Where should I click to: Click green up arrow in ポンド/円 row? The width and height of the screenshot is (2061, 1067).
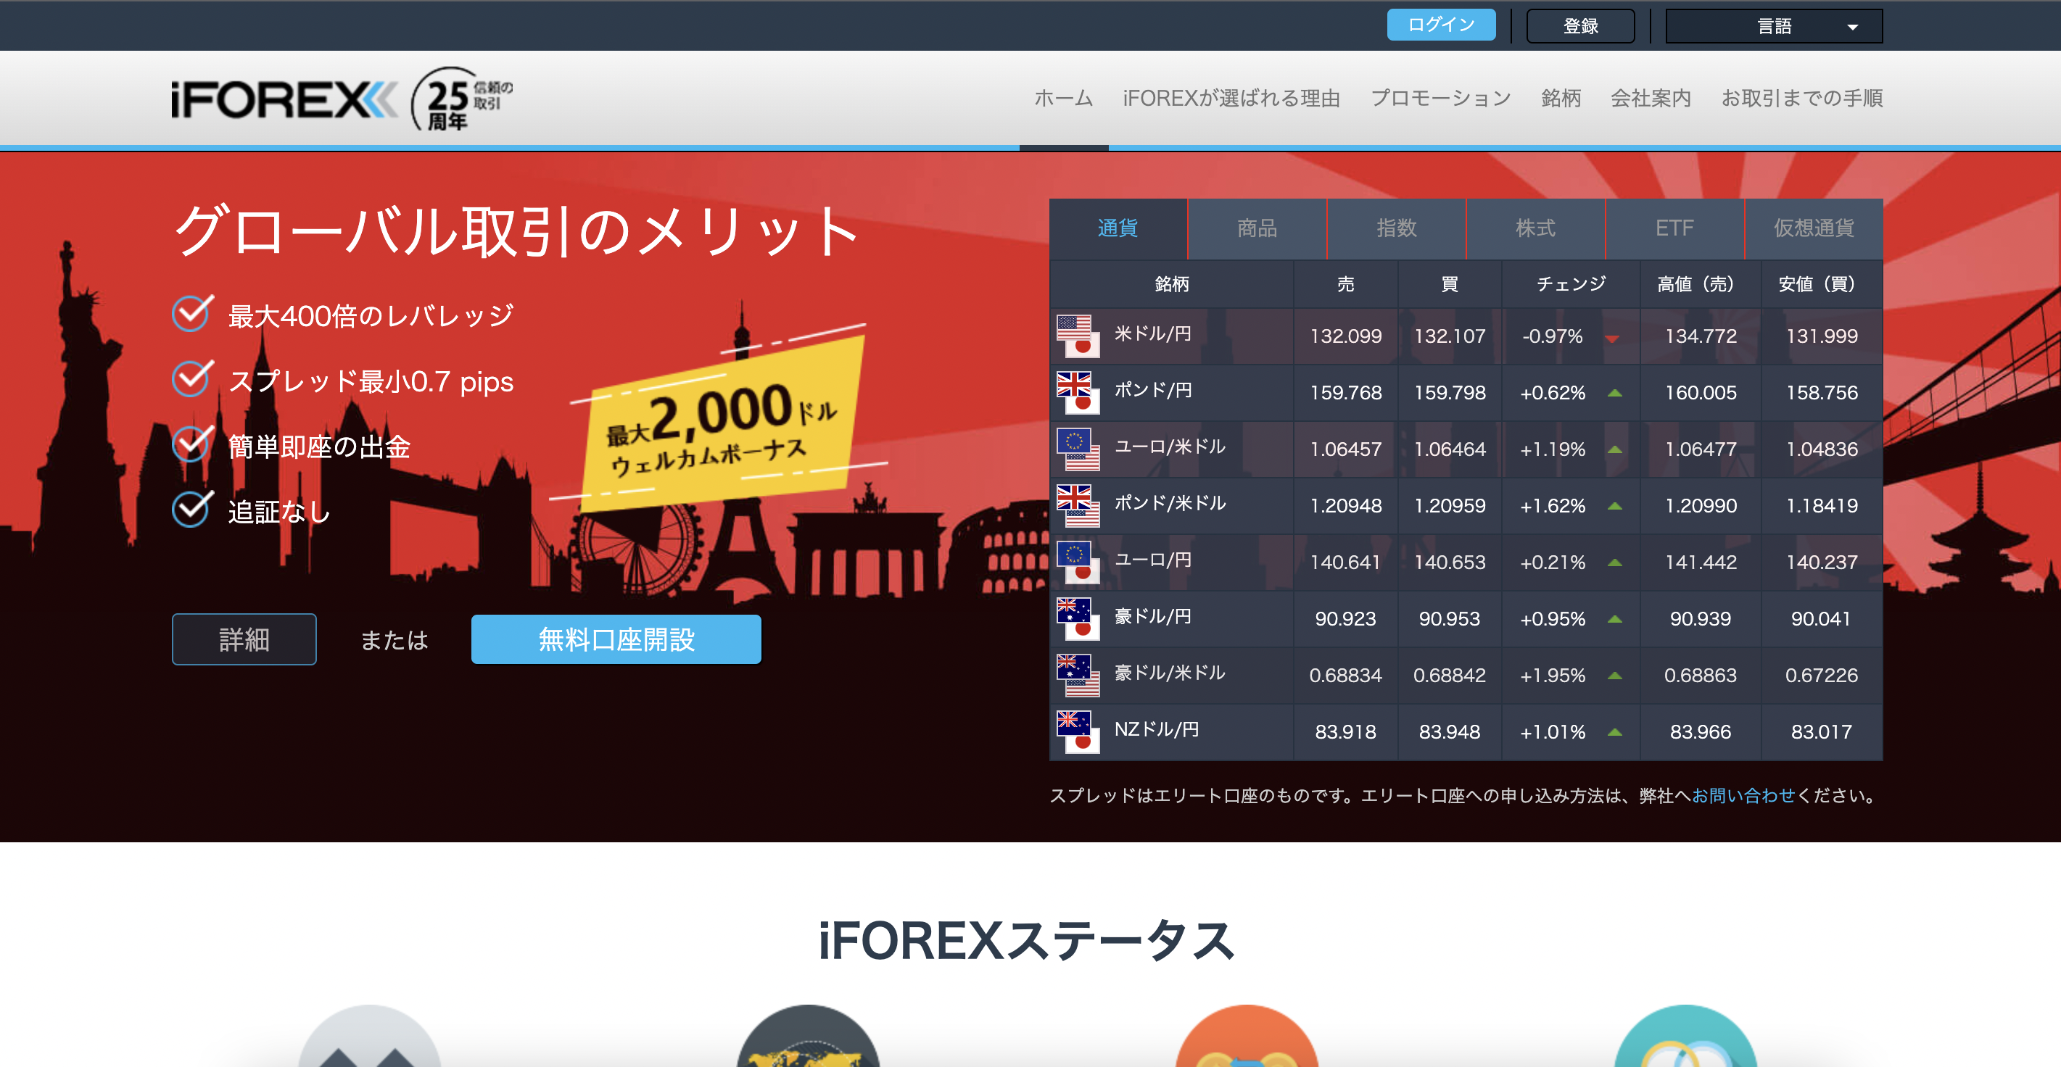[1614, 393]
